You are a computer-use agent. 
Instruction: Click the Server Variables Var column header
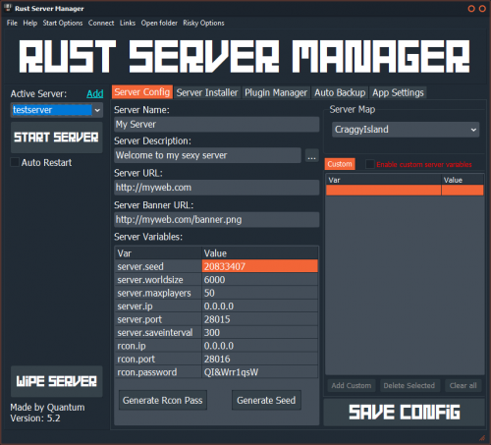(158, 253)
